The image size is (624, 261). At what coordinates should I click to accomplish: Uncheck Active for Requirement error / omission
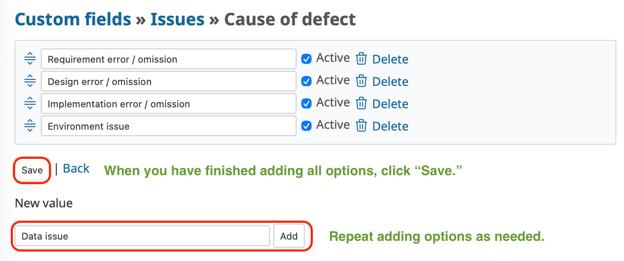306,59
